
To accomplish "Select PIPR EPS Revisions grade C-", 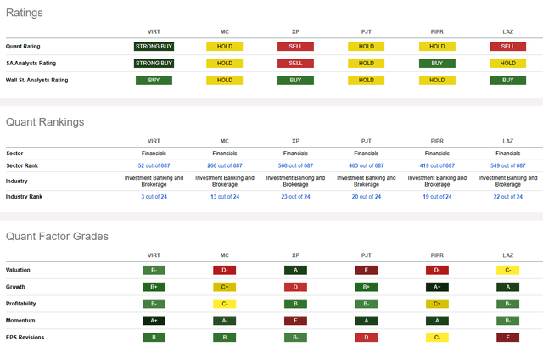I will click(x=437, y=338).
